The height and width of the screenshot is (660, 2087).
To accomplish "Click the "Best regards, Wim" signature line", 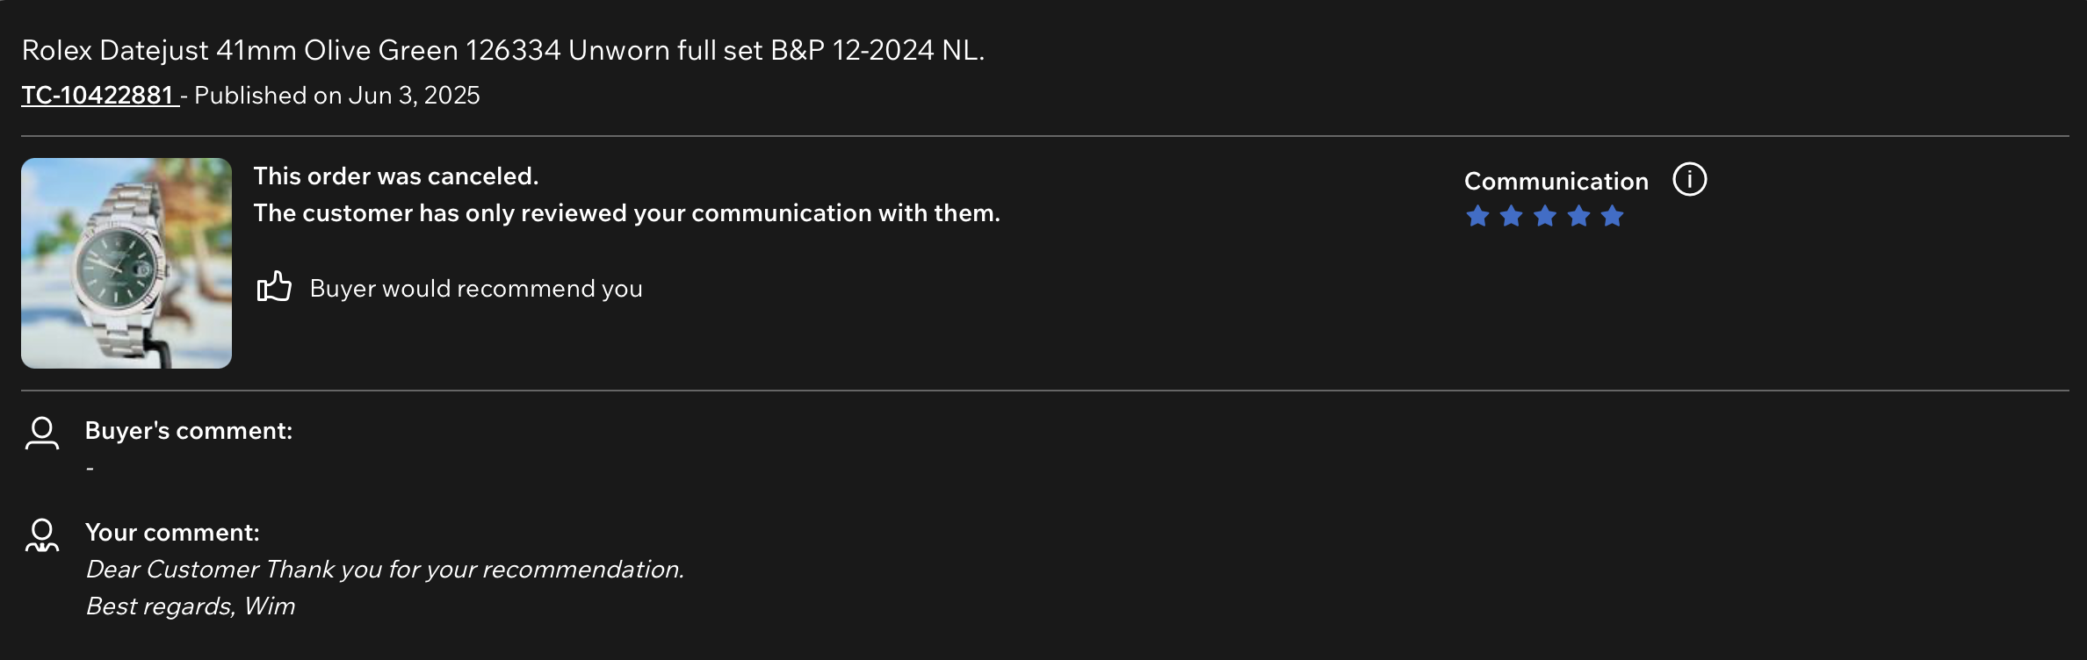I will coord(191,606).
